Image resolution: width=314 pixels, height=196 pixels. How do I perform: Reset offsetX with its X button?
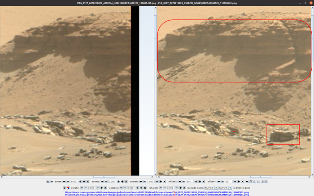click(204, 181)
